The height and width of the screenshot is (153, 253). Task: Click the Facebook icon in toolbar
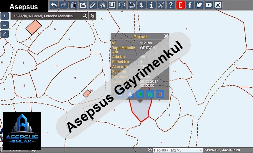[x=190, y=5]
